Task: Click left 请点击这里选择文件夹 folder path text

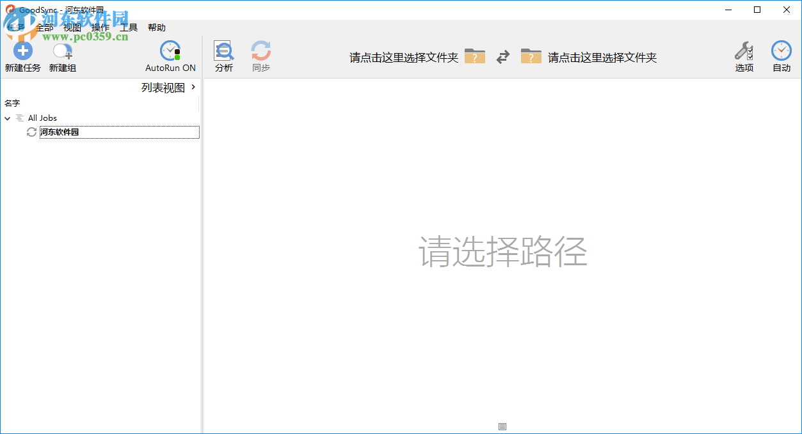Action: 403,58
